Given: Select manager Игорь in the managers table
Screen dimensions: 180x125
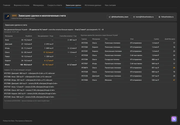Looking at the screenshot, I should coord(7,48).
